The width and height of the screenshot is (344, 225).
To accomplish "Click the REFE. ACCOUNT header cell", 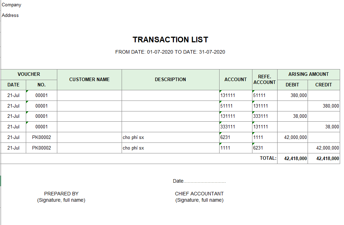I will pyautogui.click(x=264, y=80).
